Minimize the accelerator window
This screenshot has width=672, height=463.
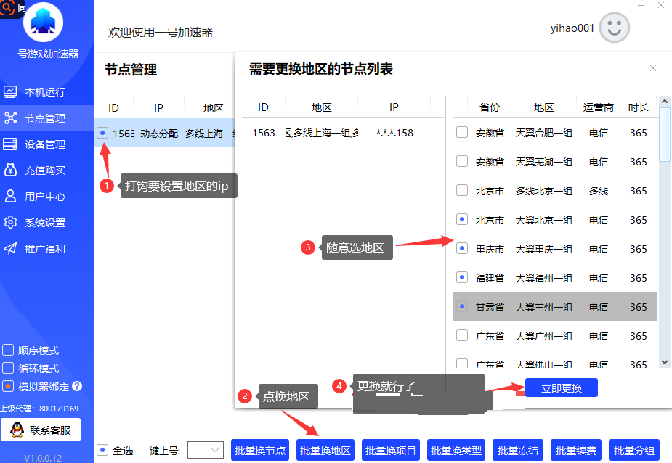click(x=641, y=5)
